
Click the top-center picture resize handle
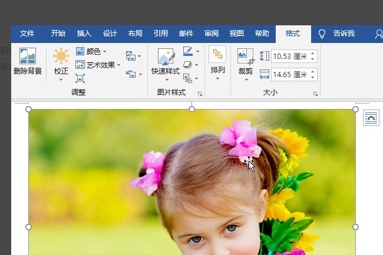[191, 110]
